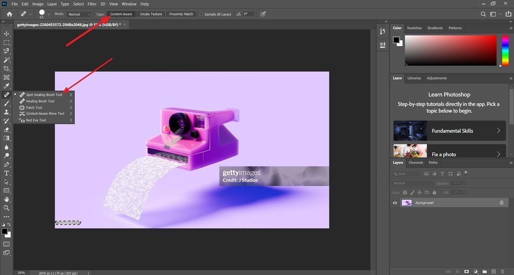Select the Rectangle shape tool
This screenshot has width=514, height=275.
pos(6,191)
